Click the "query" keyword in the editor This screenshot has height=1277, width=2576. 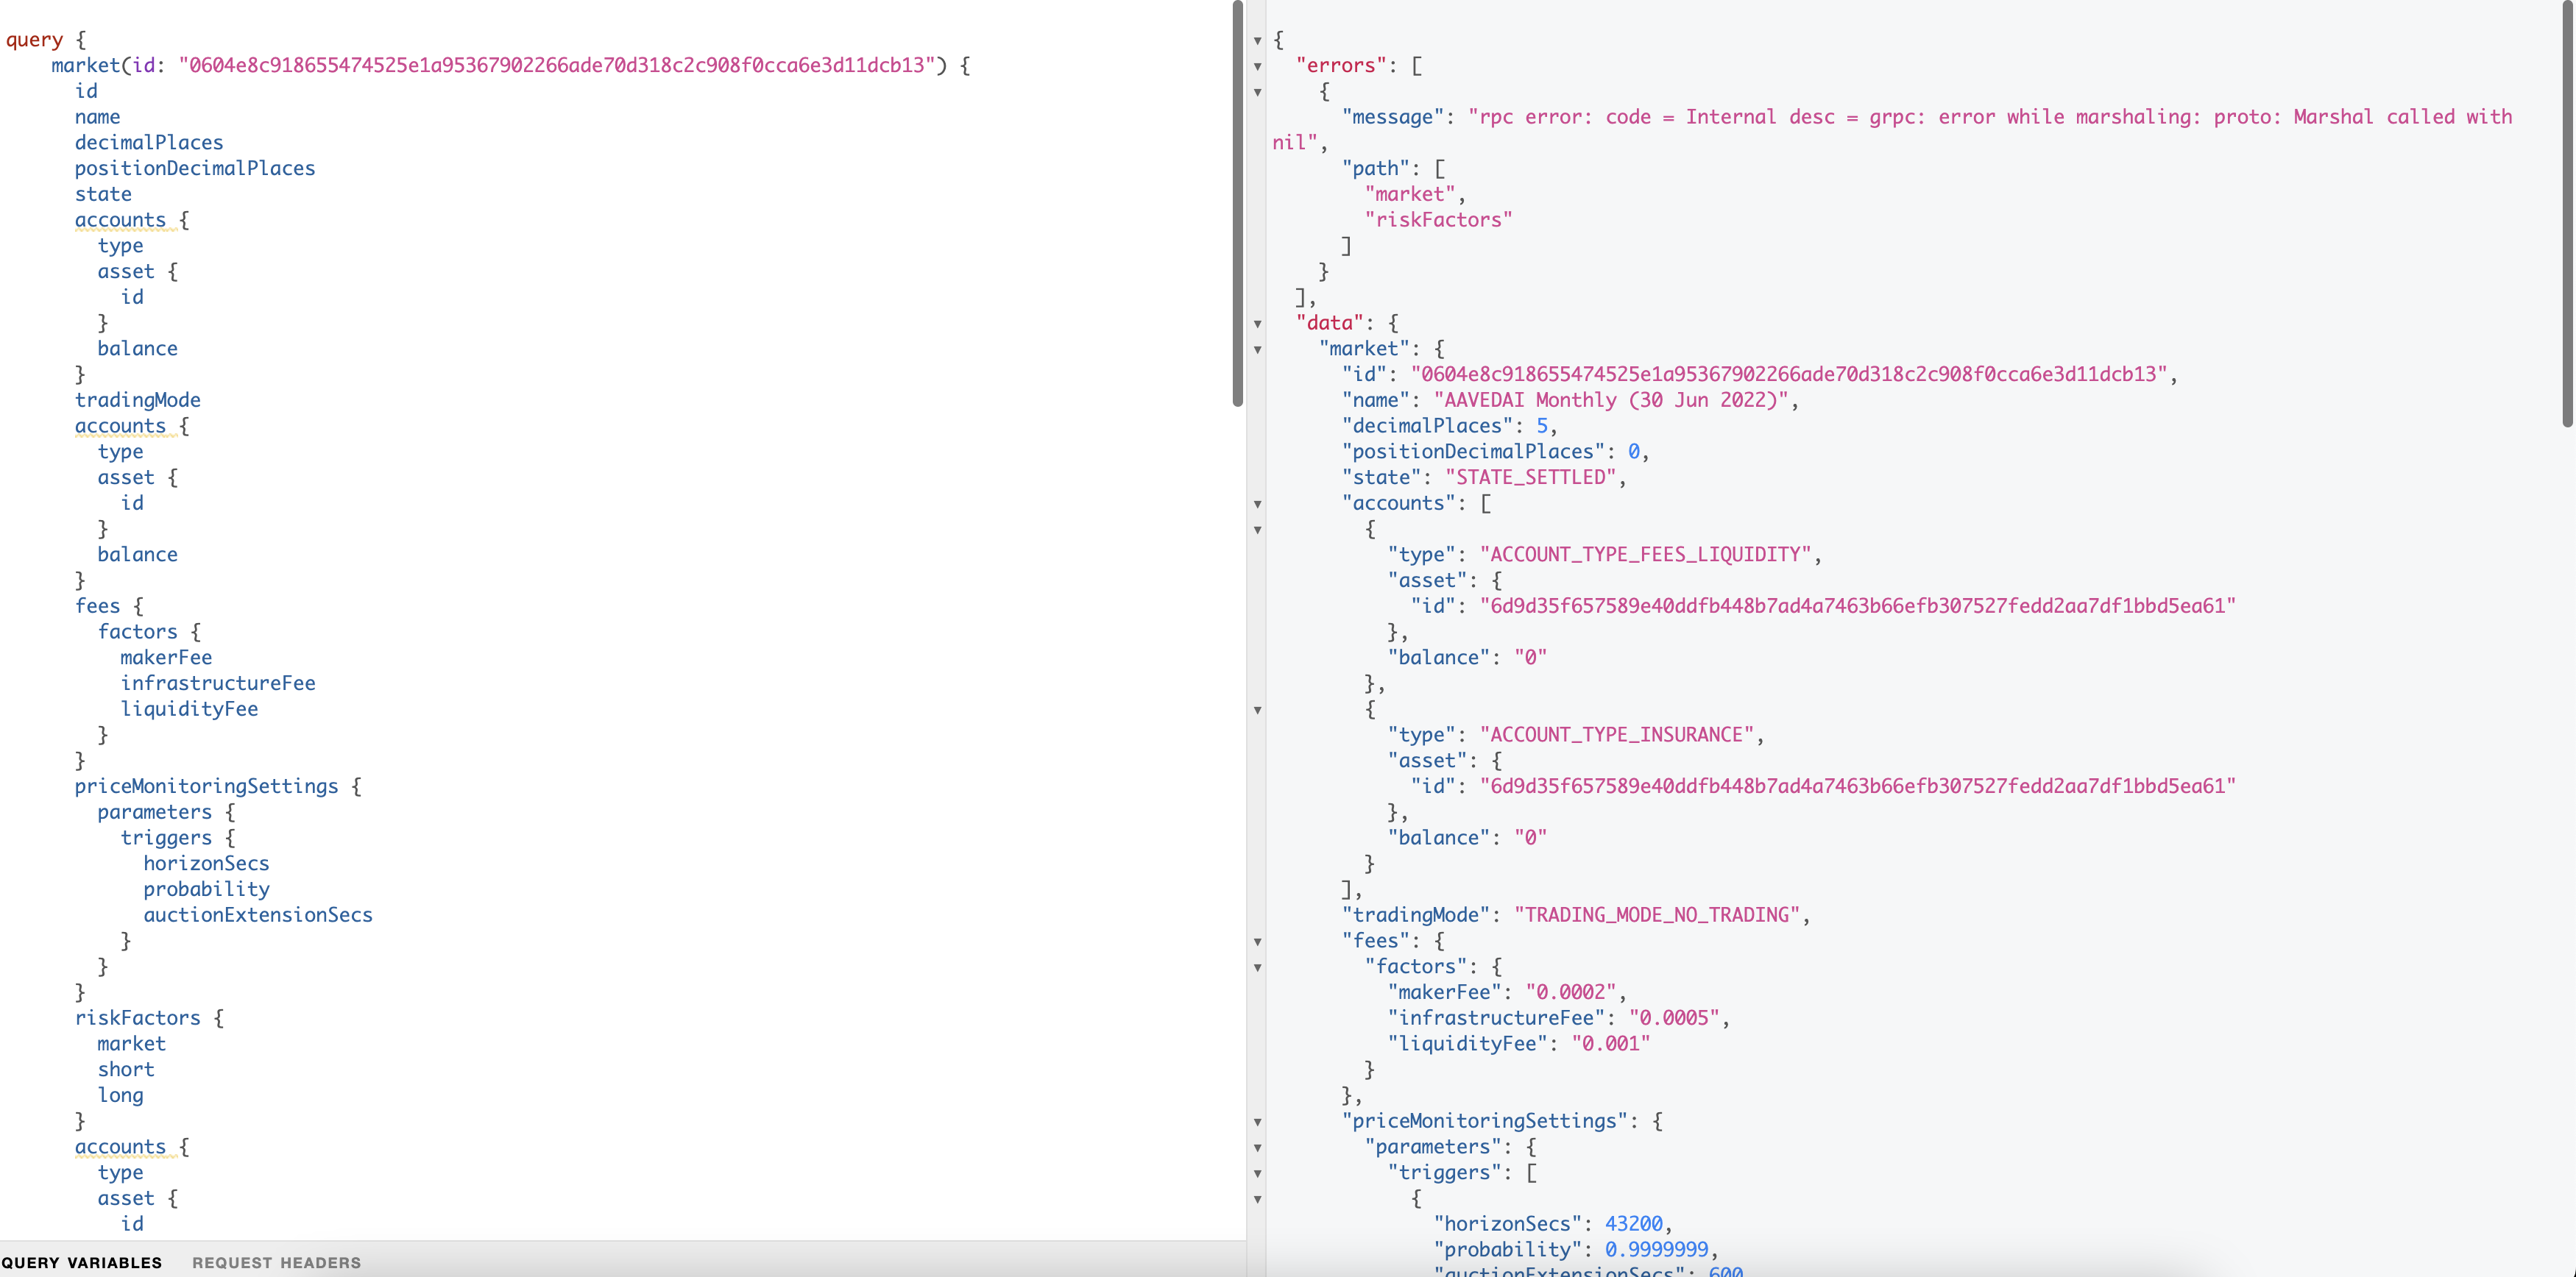(35, 40)
